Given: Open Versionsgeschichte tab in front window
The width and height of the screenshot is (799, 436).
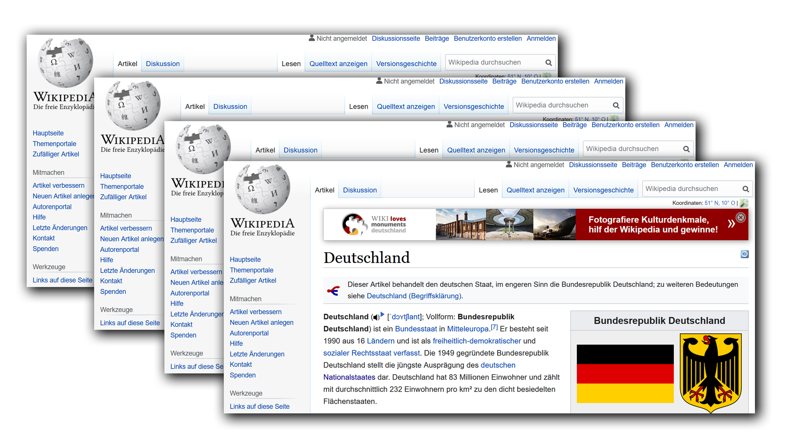Looking at the screenshot, I should pyautogui.click(x=603, y=190).
